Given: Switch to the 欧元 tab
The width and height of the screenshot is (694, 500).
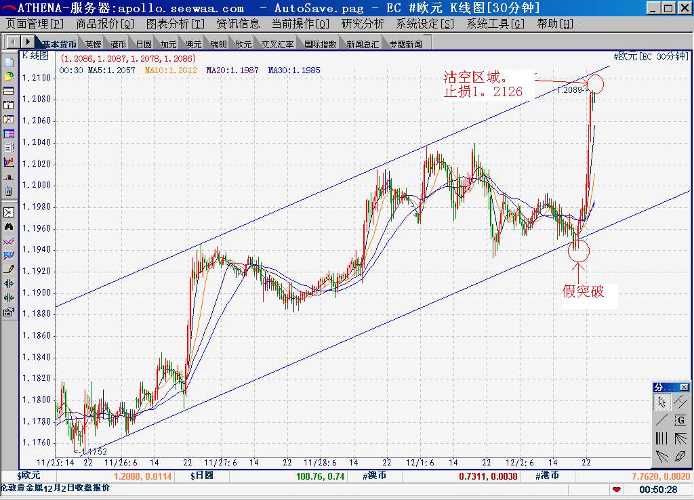Looking at the screenshot, I should [243, 44].
